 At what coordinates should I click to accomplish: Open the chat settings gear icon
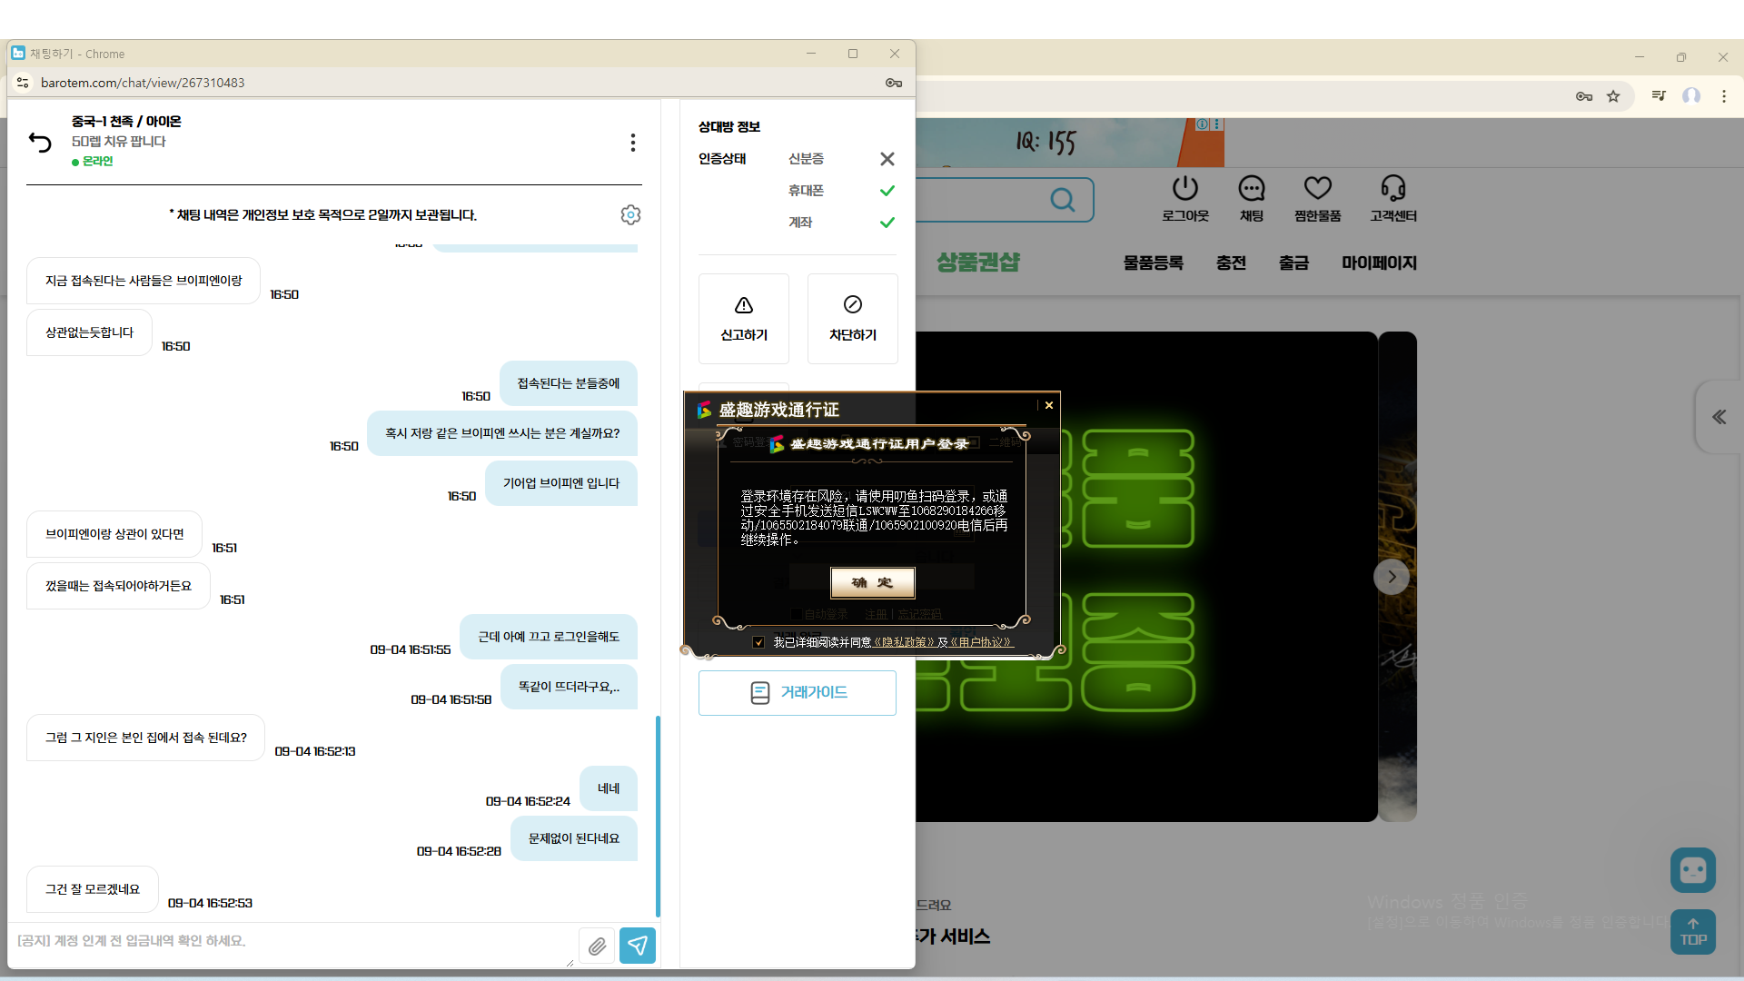point(630,215)
